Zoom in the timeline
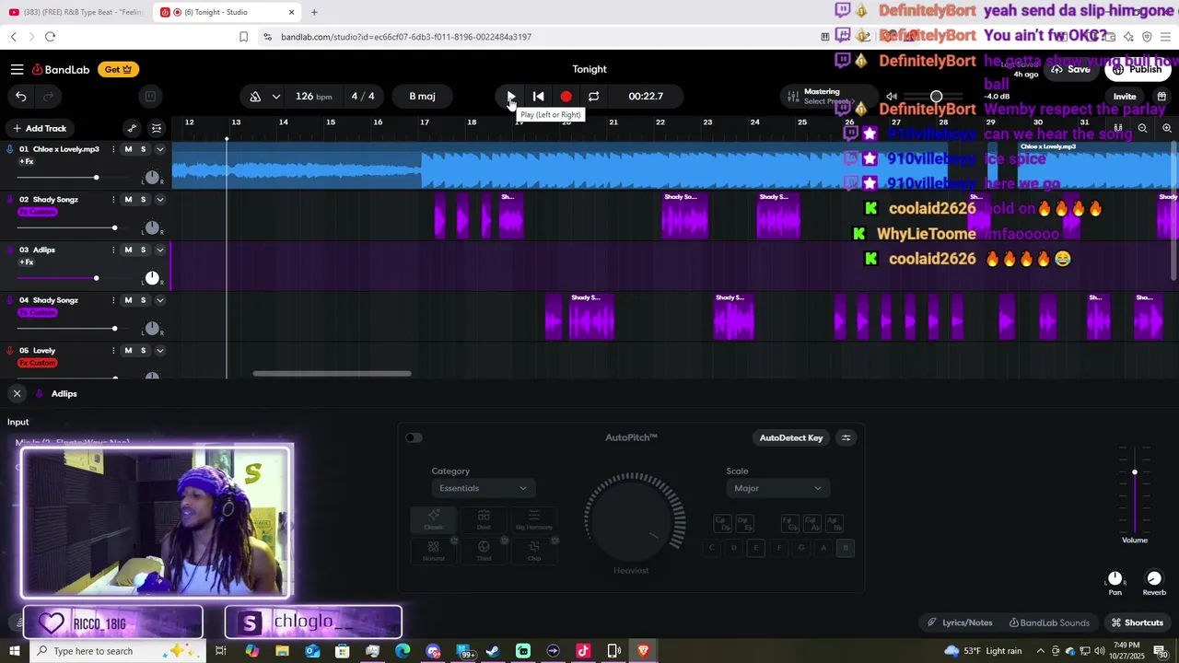Viewport: 1179px width, 663px height. click(1167, 129)
